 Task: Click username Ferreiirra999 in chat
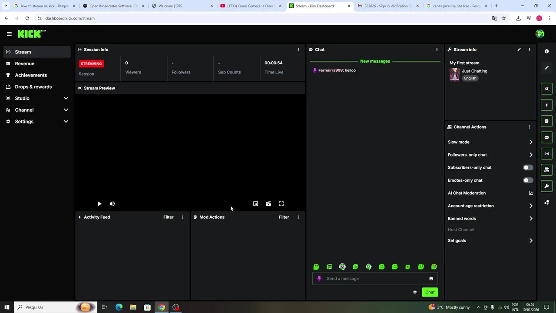(331, 70)
